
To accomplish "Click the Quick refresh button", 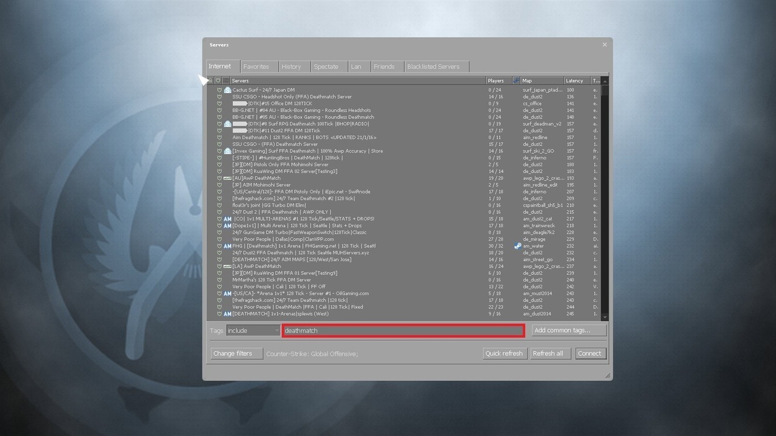I will 504,354.
